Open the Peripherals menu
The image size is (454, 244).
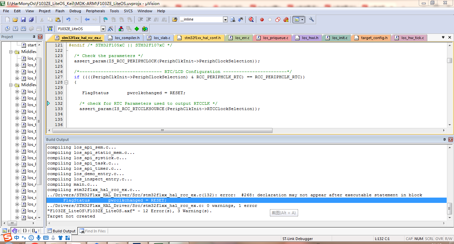click(95, 11)
